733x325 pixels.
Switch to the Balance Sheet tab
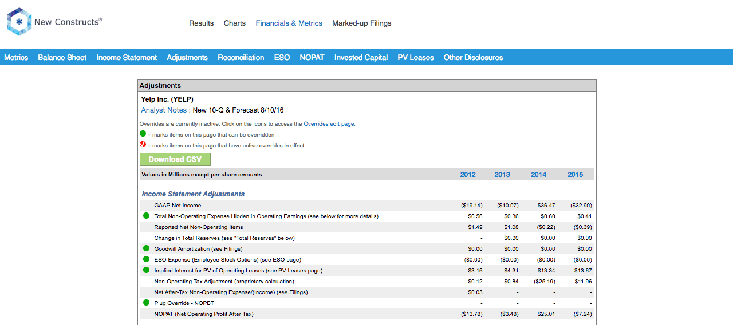coord(62,57)
